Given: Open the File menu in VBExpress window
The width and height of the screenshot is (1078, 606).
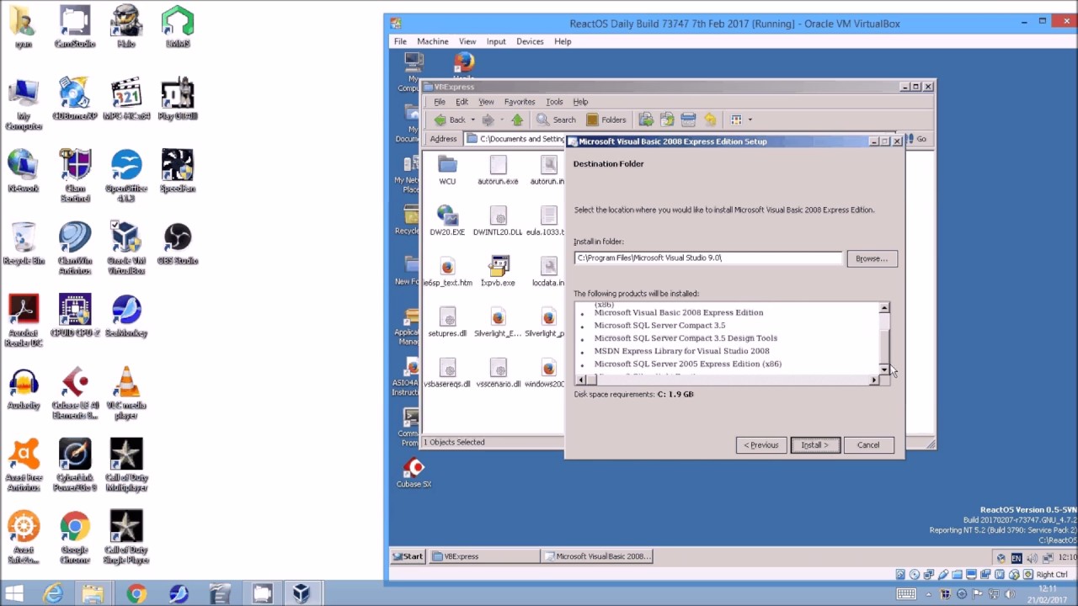Looking at the screenshot, I should (440, 102).
